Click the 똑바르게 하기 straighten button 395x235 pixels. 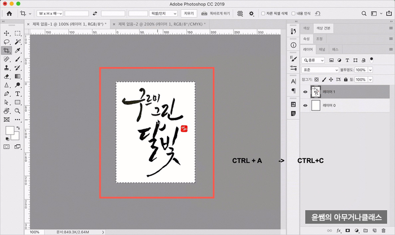coord(216,14)
